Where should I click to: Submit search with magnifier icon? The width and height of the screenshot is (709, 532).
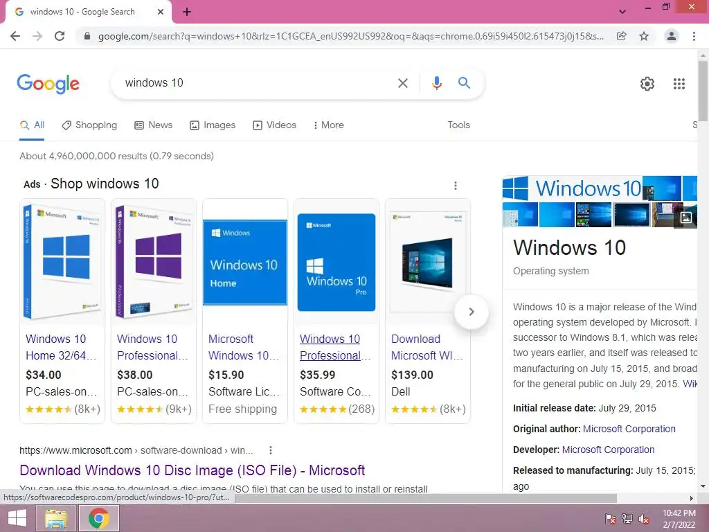(x=464, y=83)
